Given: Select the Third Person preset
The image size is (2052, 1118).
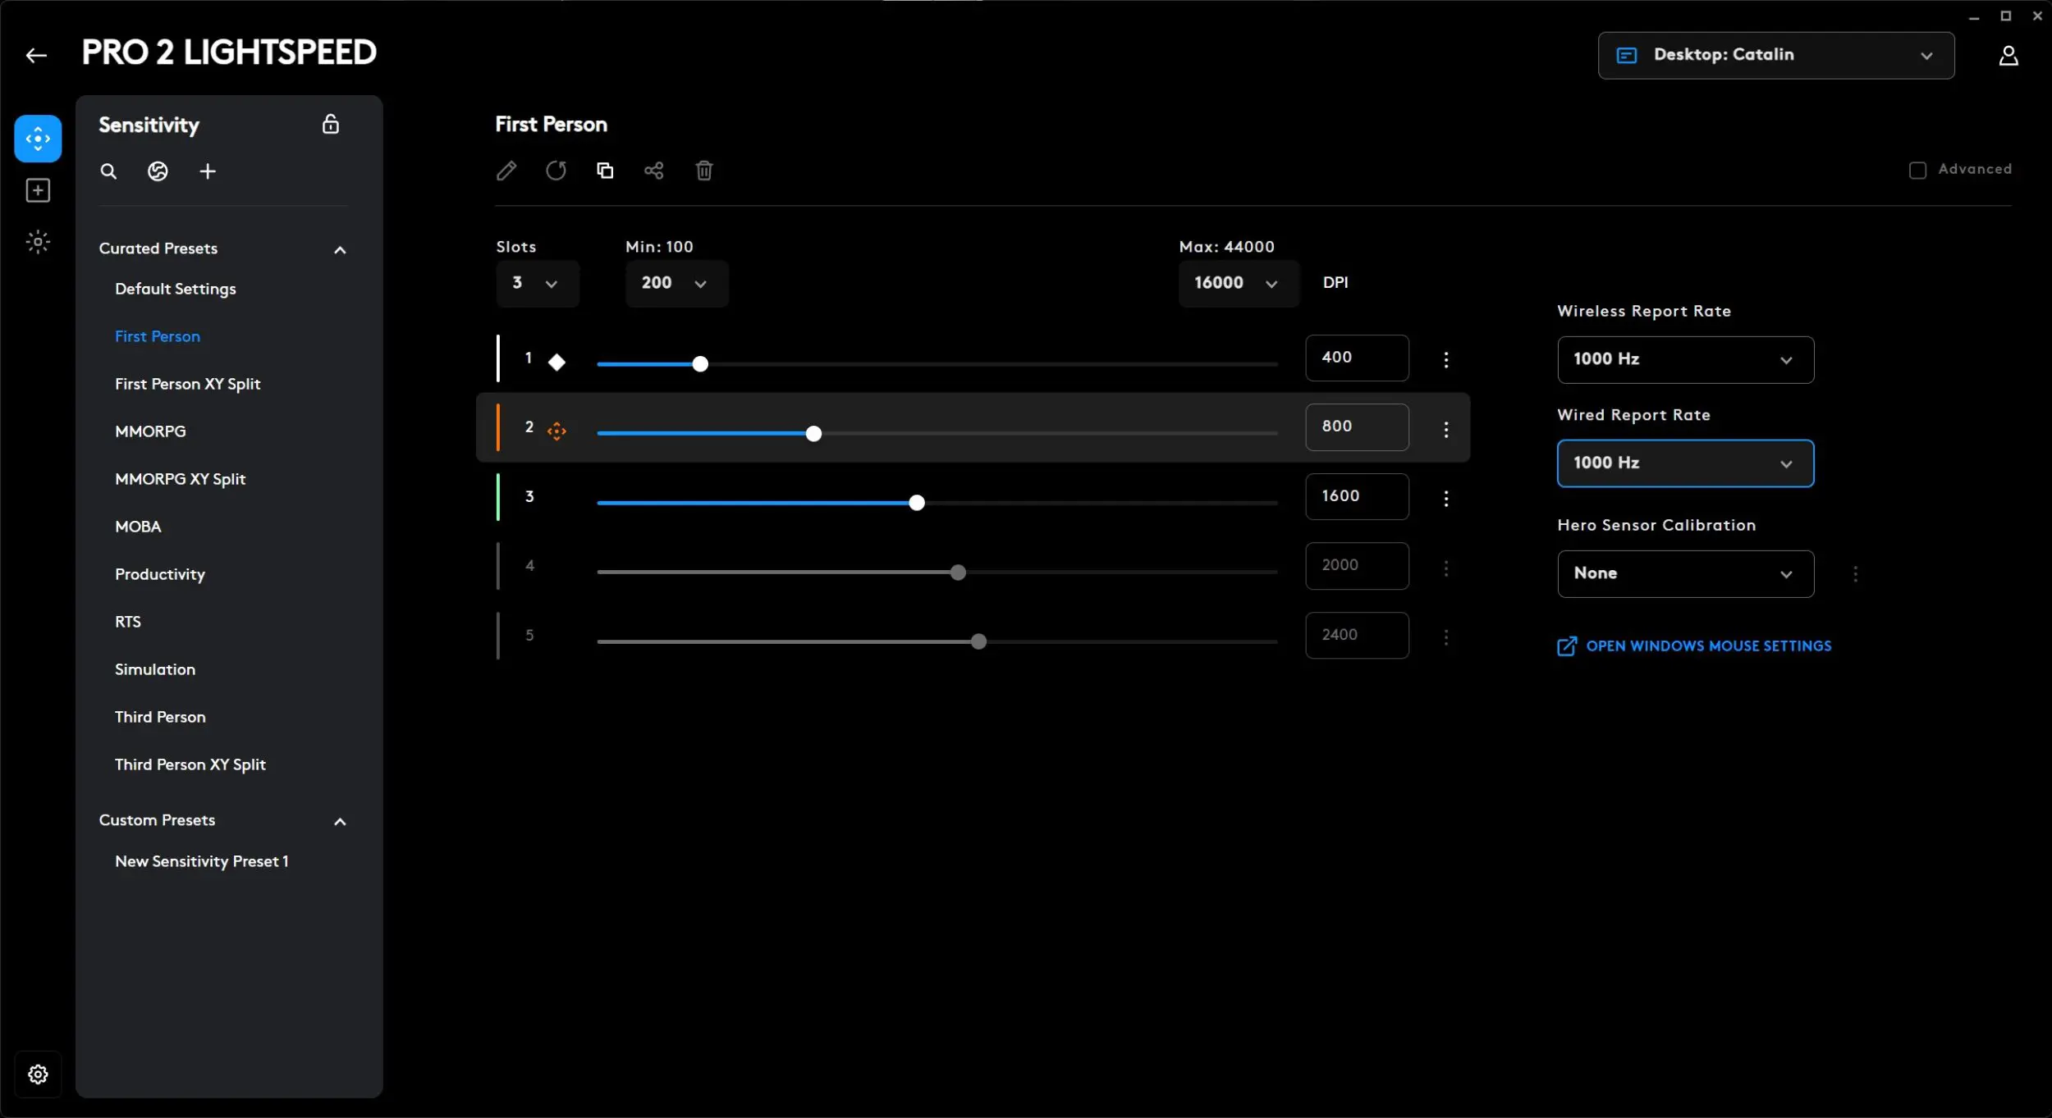Looking at the screenshot, I should tap(160, 717).
